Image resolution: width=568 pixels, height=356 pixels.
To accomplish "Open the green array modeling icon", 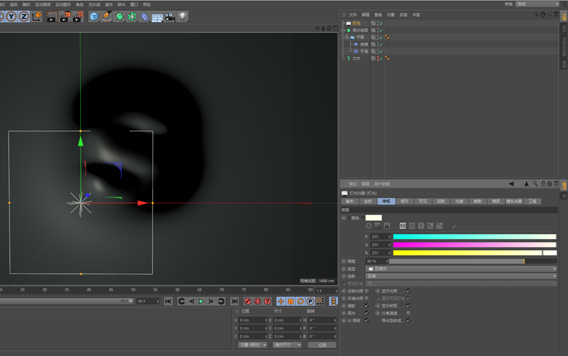I will click(x=132, y=17).
